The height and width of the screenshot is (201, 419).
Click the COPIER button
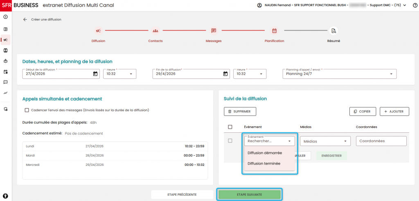tap(363, 112)
